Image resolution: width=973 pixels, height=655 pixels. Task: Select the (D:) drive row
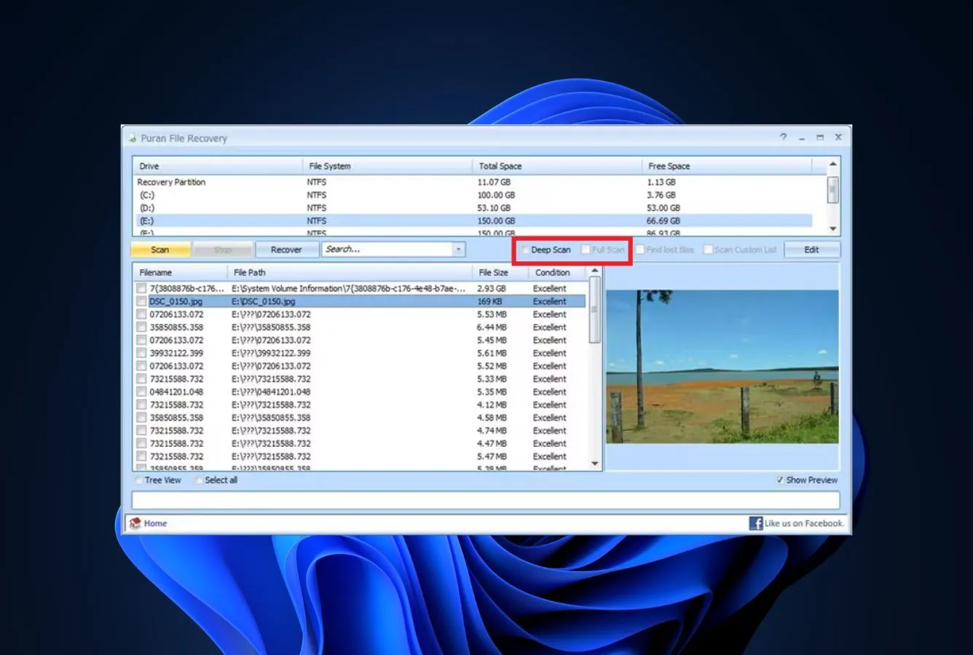473,208
